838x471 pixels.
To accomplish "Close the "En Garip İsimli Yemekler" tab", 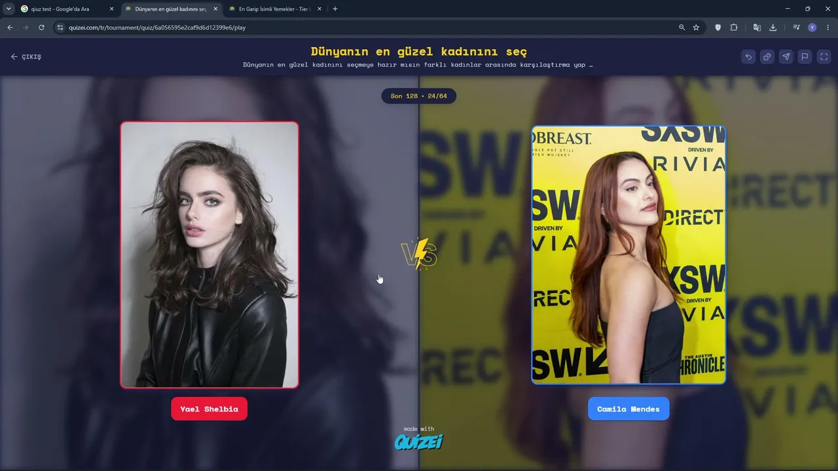I will pyautogui.click(x=319, y=9).
